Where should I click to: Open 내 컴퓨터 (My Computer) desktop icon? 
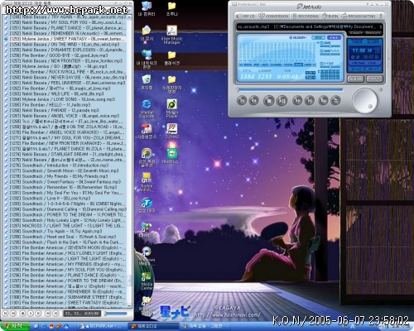point(147,8)
